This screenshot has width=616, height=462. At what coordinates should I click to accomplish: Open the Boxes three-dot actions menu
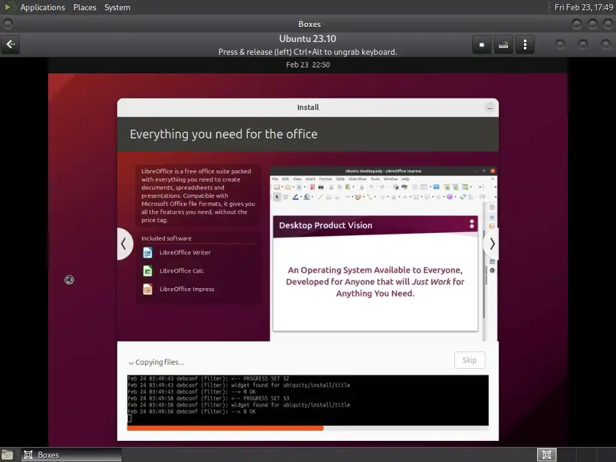[x=525, y=45]
